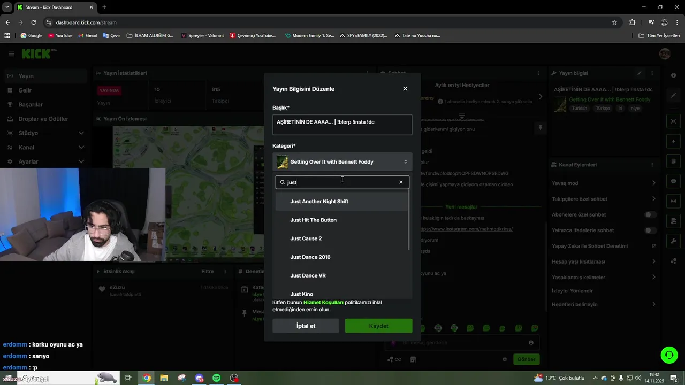Open Chrome extensions puzzle icon
685x385 pixels.
pyautogui.click(x=633, y=22)
